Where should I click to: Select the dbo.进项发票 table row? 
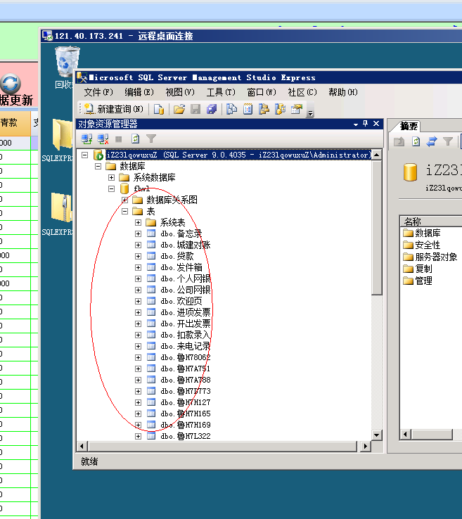click(x=186, y=312)
